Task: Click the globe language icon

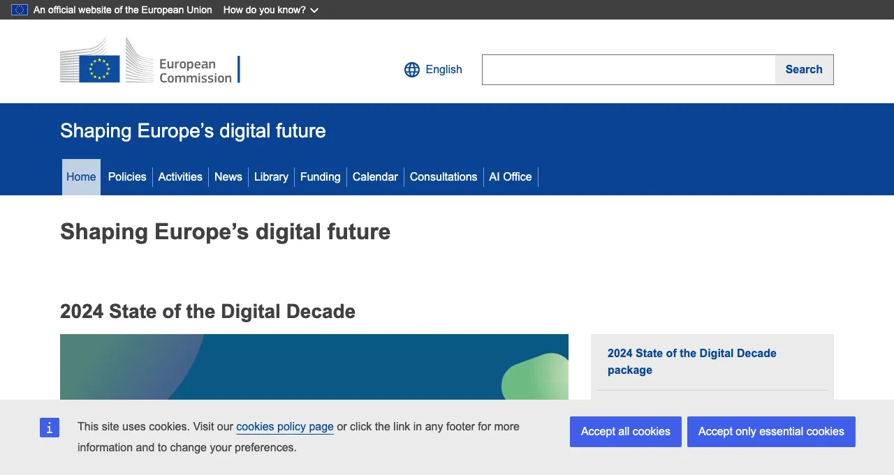Action: (x=412, y=70)
